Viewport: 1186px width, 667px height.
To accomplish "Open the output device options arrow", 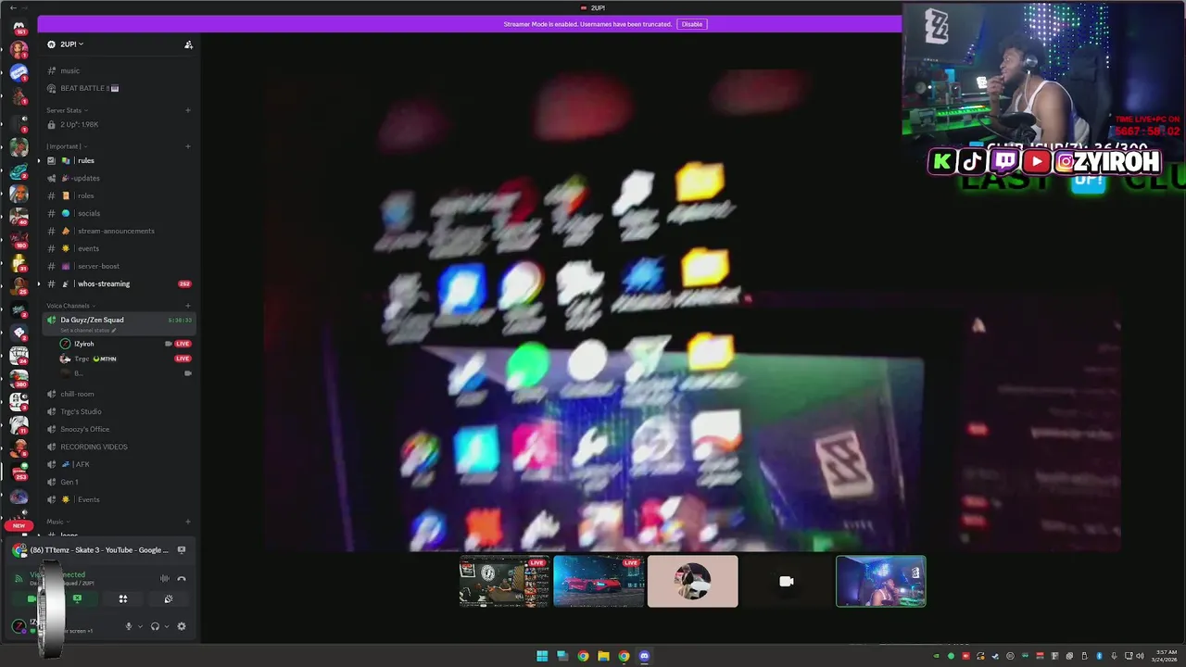I will point(167,626).
